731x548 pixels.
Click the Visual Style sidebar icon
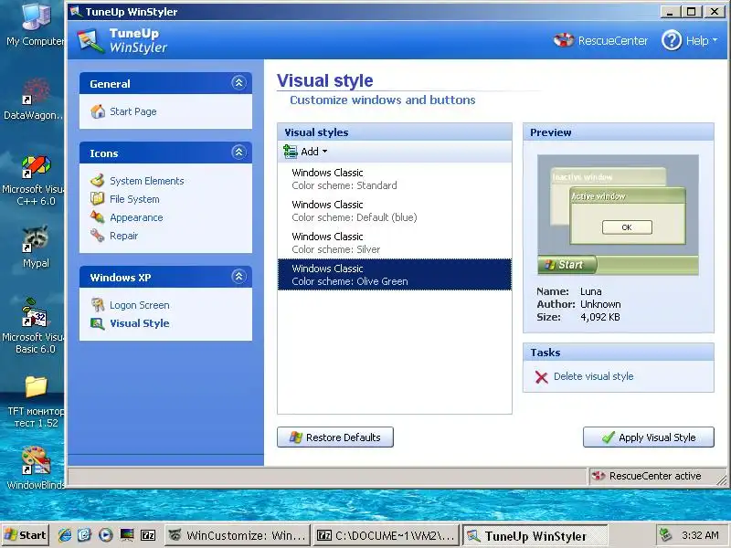pyautogui.click(x=98, y=323)
